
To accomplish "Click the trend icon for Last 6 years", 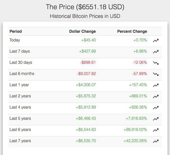I will pos(156,130).
